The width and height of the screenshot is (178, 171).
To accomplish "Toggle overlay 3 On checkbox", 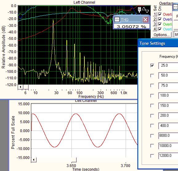I will click(x=160, y=24).
